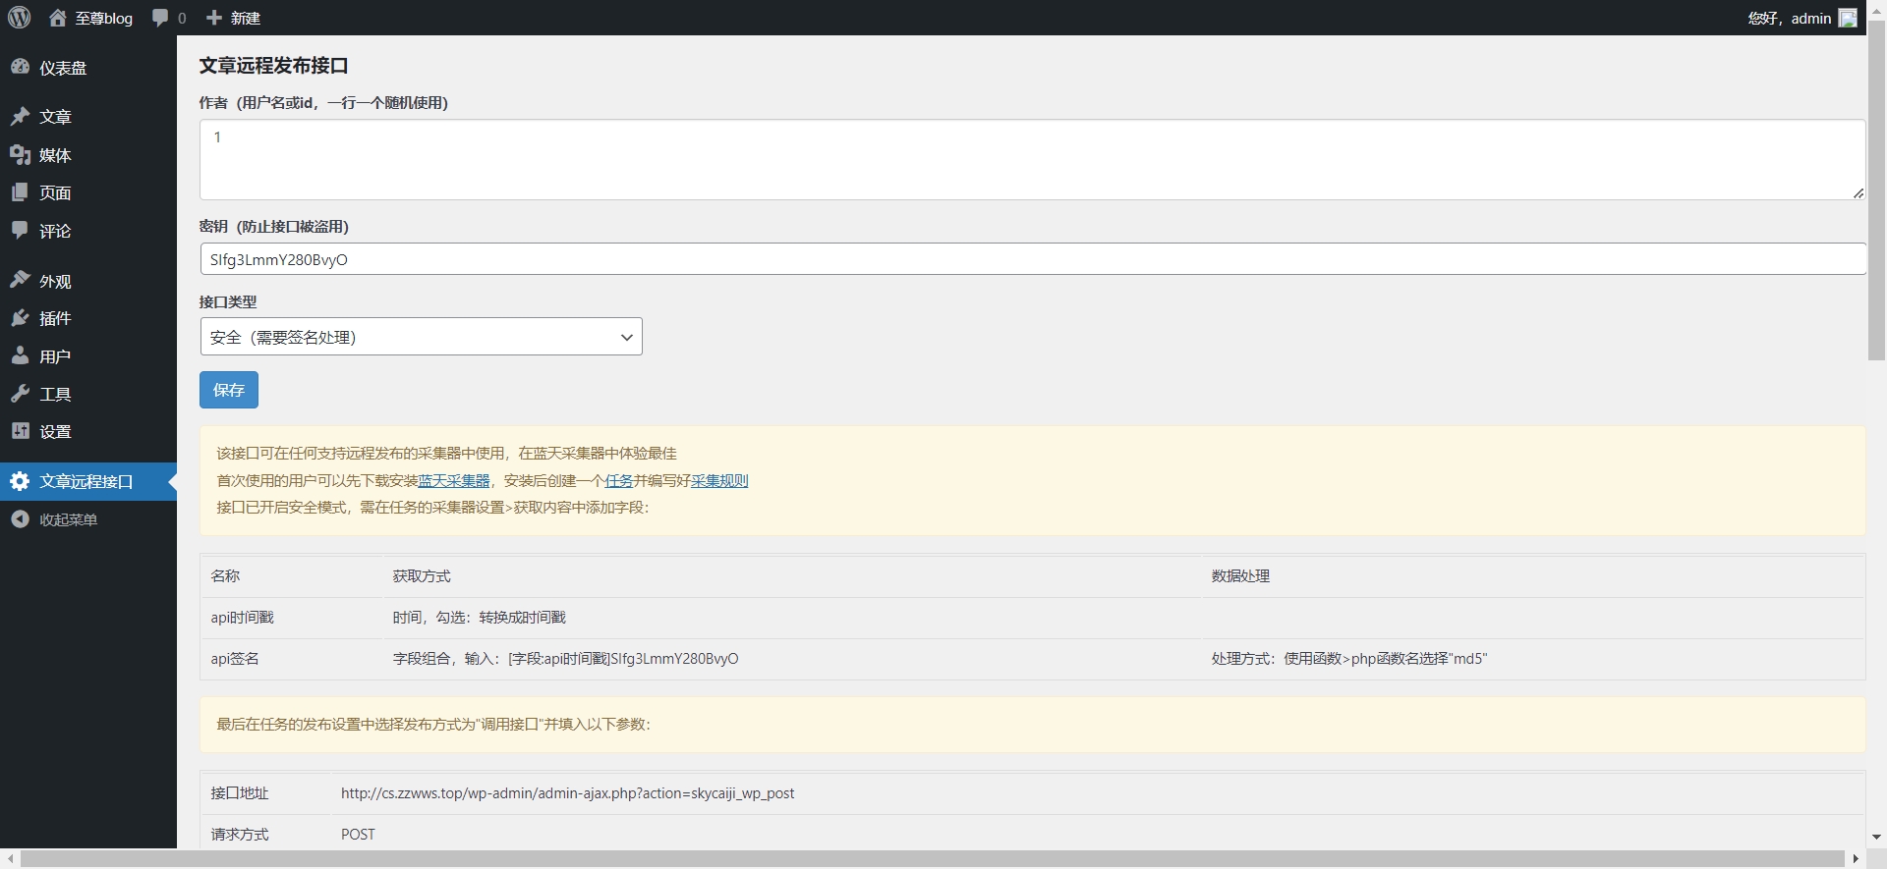Open the 插件 plugins menu
The height and width of the screenshot is (869, 1887).
pos(55,318)
